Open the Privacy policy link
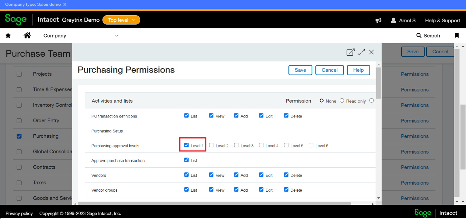 coord(19,213)
